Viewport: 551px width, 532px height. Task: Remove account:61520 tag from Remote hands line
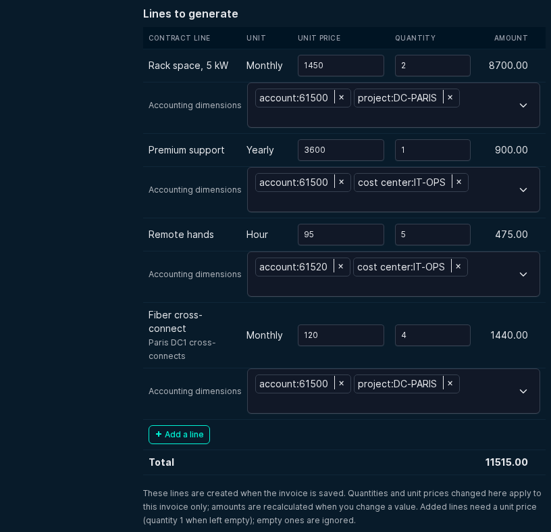(x=340, y=267)
